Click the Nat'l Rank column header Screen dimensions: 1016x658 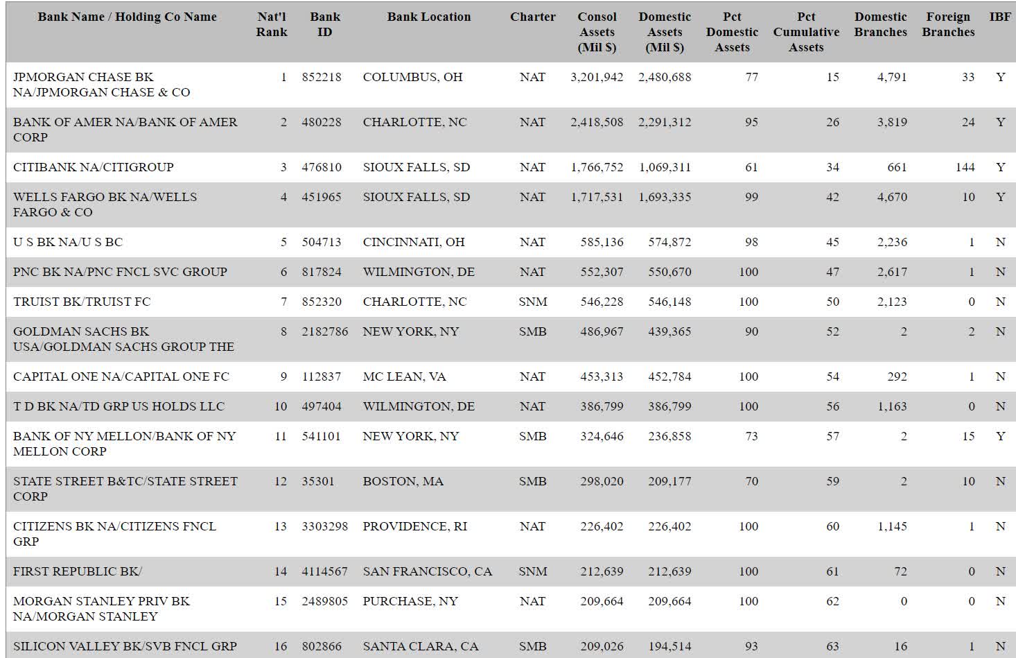[x=272, y=24]
